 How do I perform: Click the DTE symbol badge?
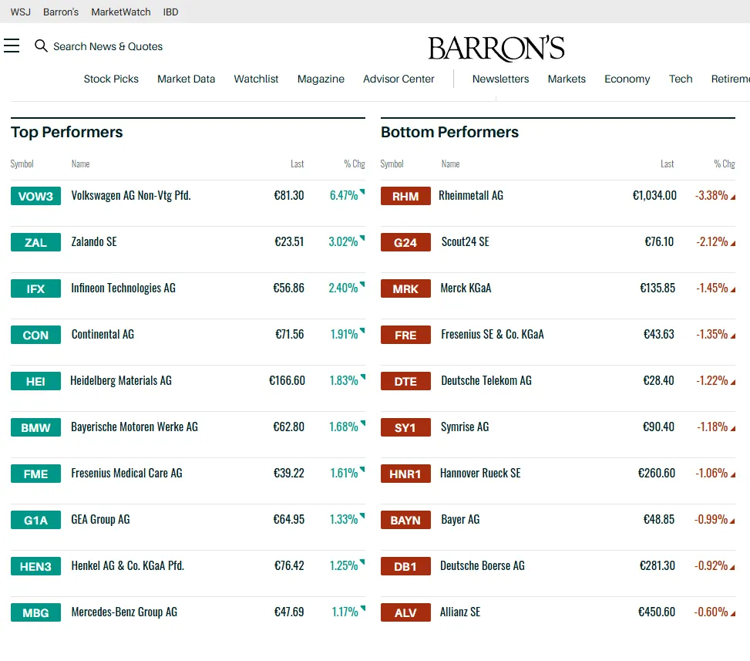pos(405,381)
